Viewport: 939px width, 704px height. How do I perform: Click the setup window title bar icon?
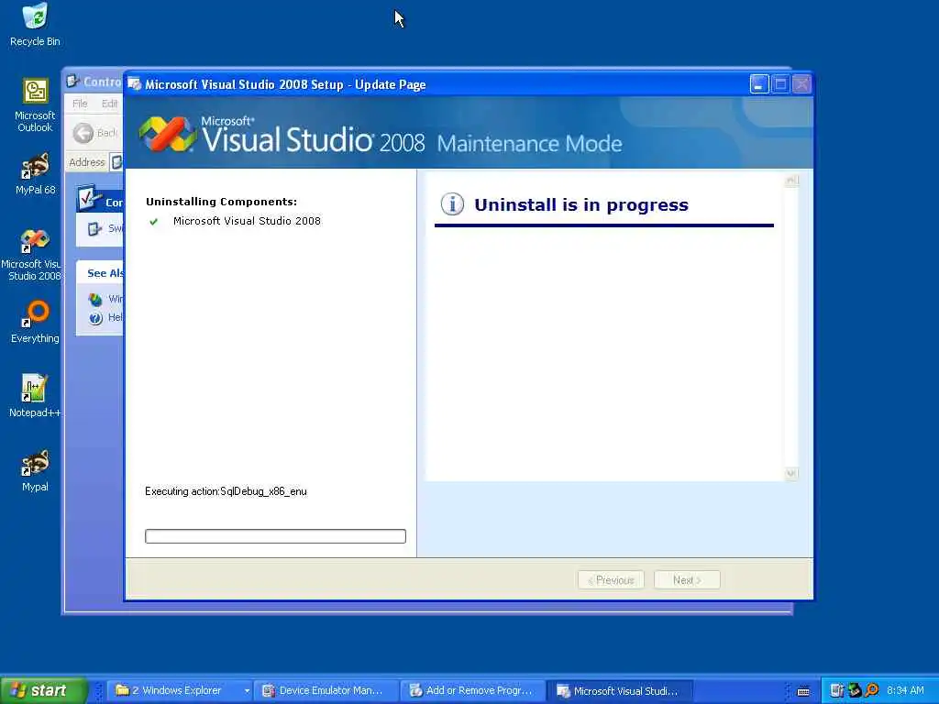click(x=135, y=84)
